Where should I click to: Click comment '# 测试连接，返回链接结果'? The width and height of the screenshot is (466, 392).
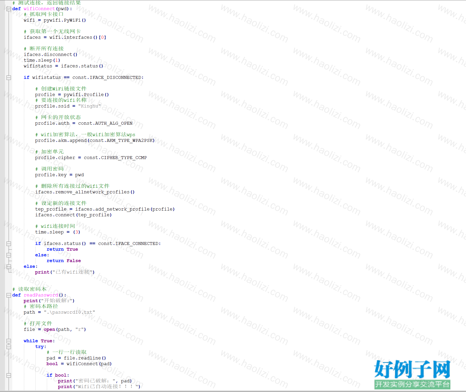[x=46, y=3]
